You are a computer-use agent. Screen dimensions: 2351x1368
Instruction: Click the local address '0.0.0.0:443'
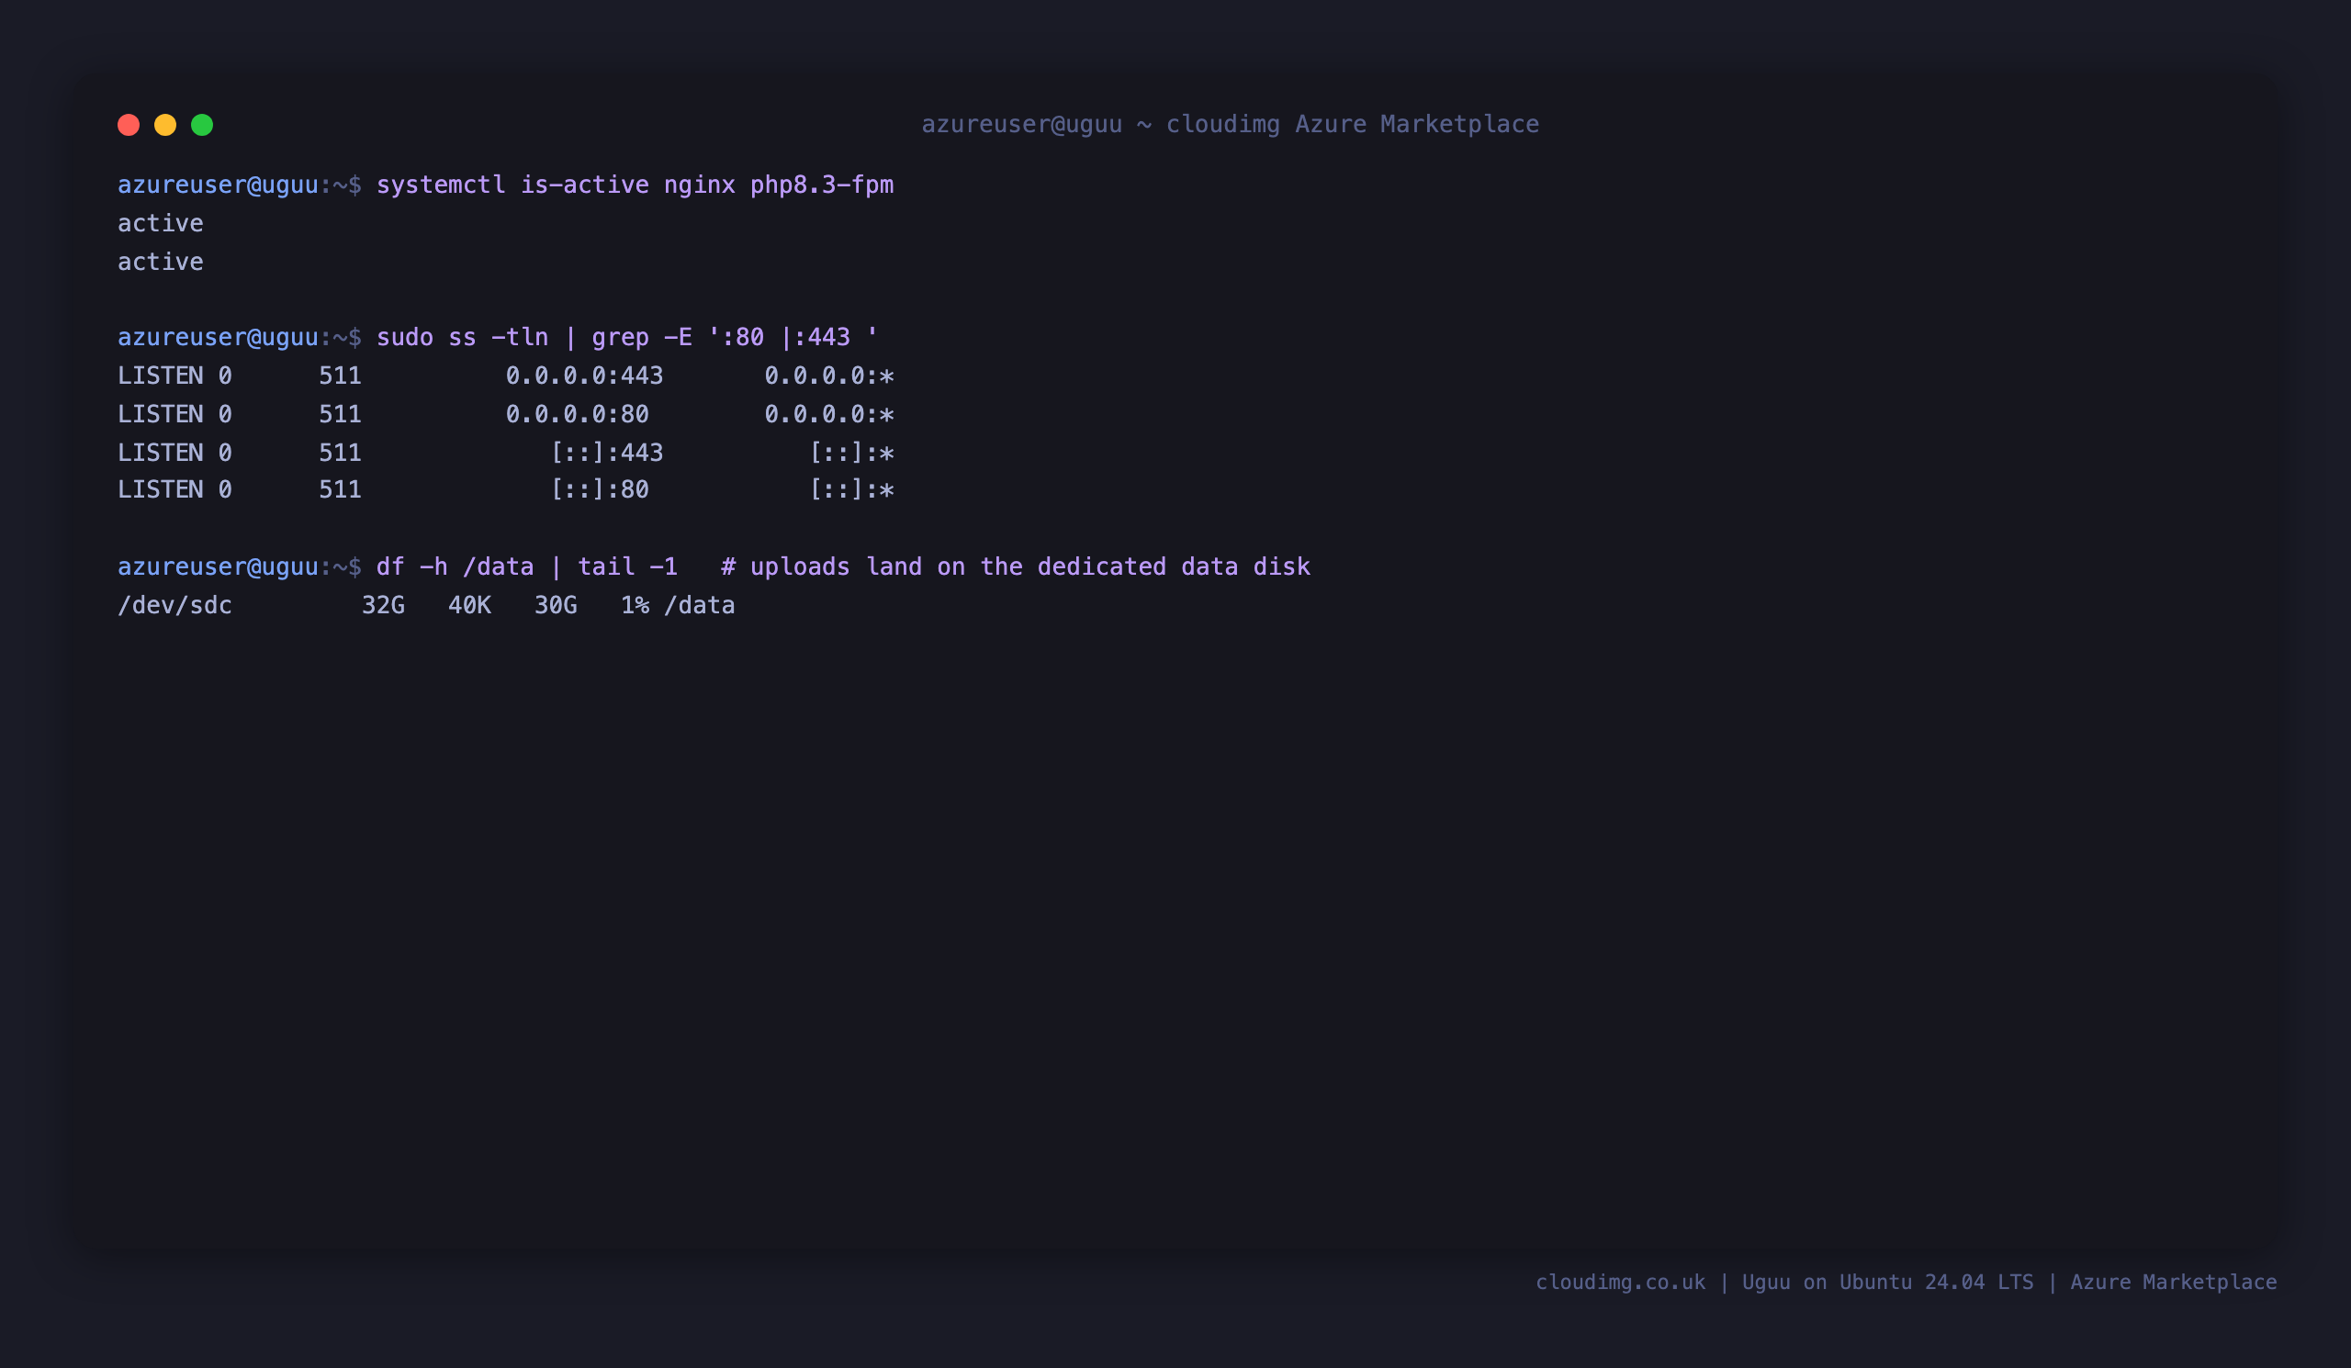pos(585,376)
